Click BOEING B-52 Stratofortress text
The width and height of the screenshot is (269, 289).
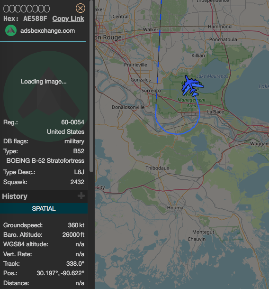pos(45,161)
